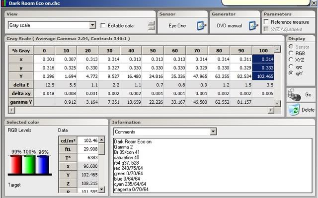The image size is (318, 198).
Task: Select the RGB display radio button
Action: [x=291, y=53]
